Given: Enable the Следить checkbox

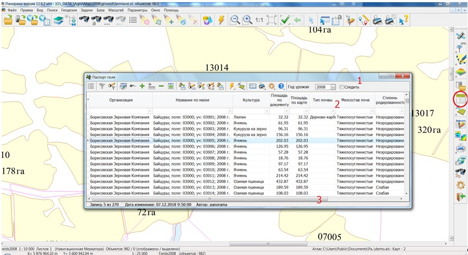Looking at the screenshot, I should click(x=341, y=87).
